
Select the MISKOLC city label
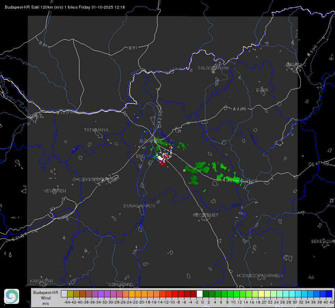point(297,64)
